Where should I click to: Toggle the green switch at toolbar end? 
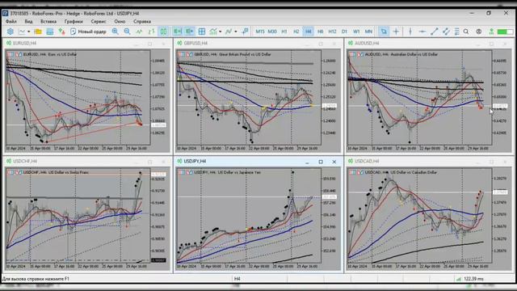(x=504, y=32)
